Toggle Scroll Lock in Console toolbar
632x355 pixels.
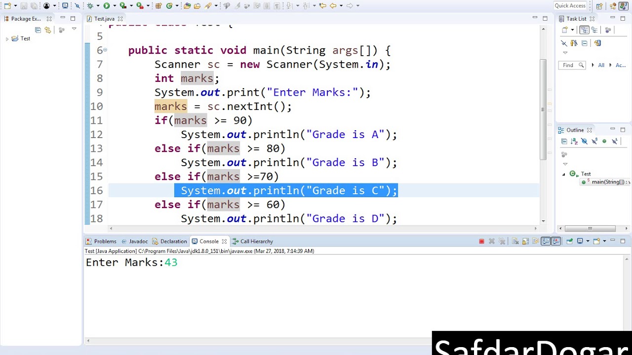pyautogui.click(x=525, y=241)
